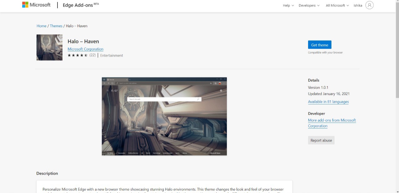Open the Themes breadcrumb link
Screen dimensions: 399x193
click(x=56, y=26)
